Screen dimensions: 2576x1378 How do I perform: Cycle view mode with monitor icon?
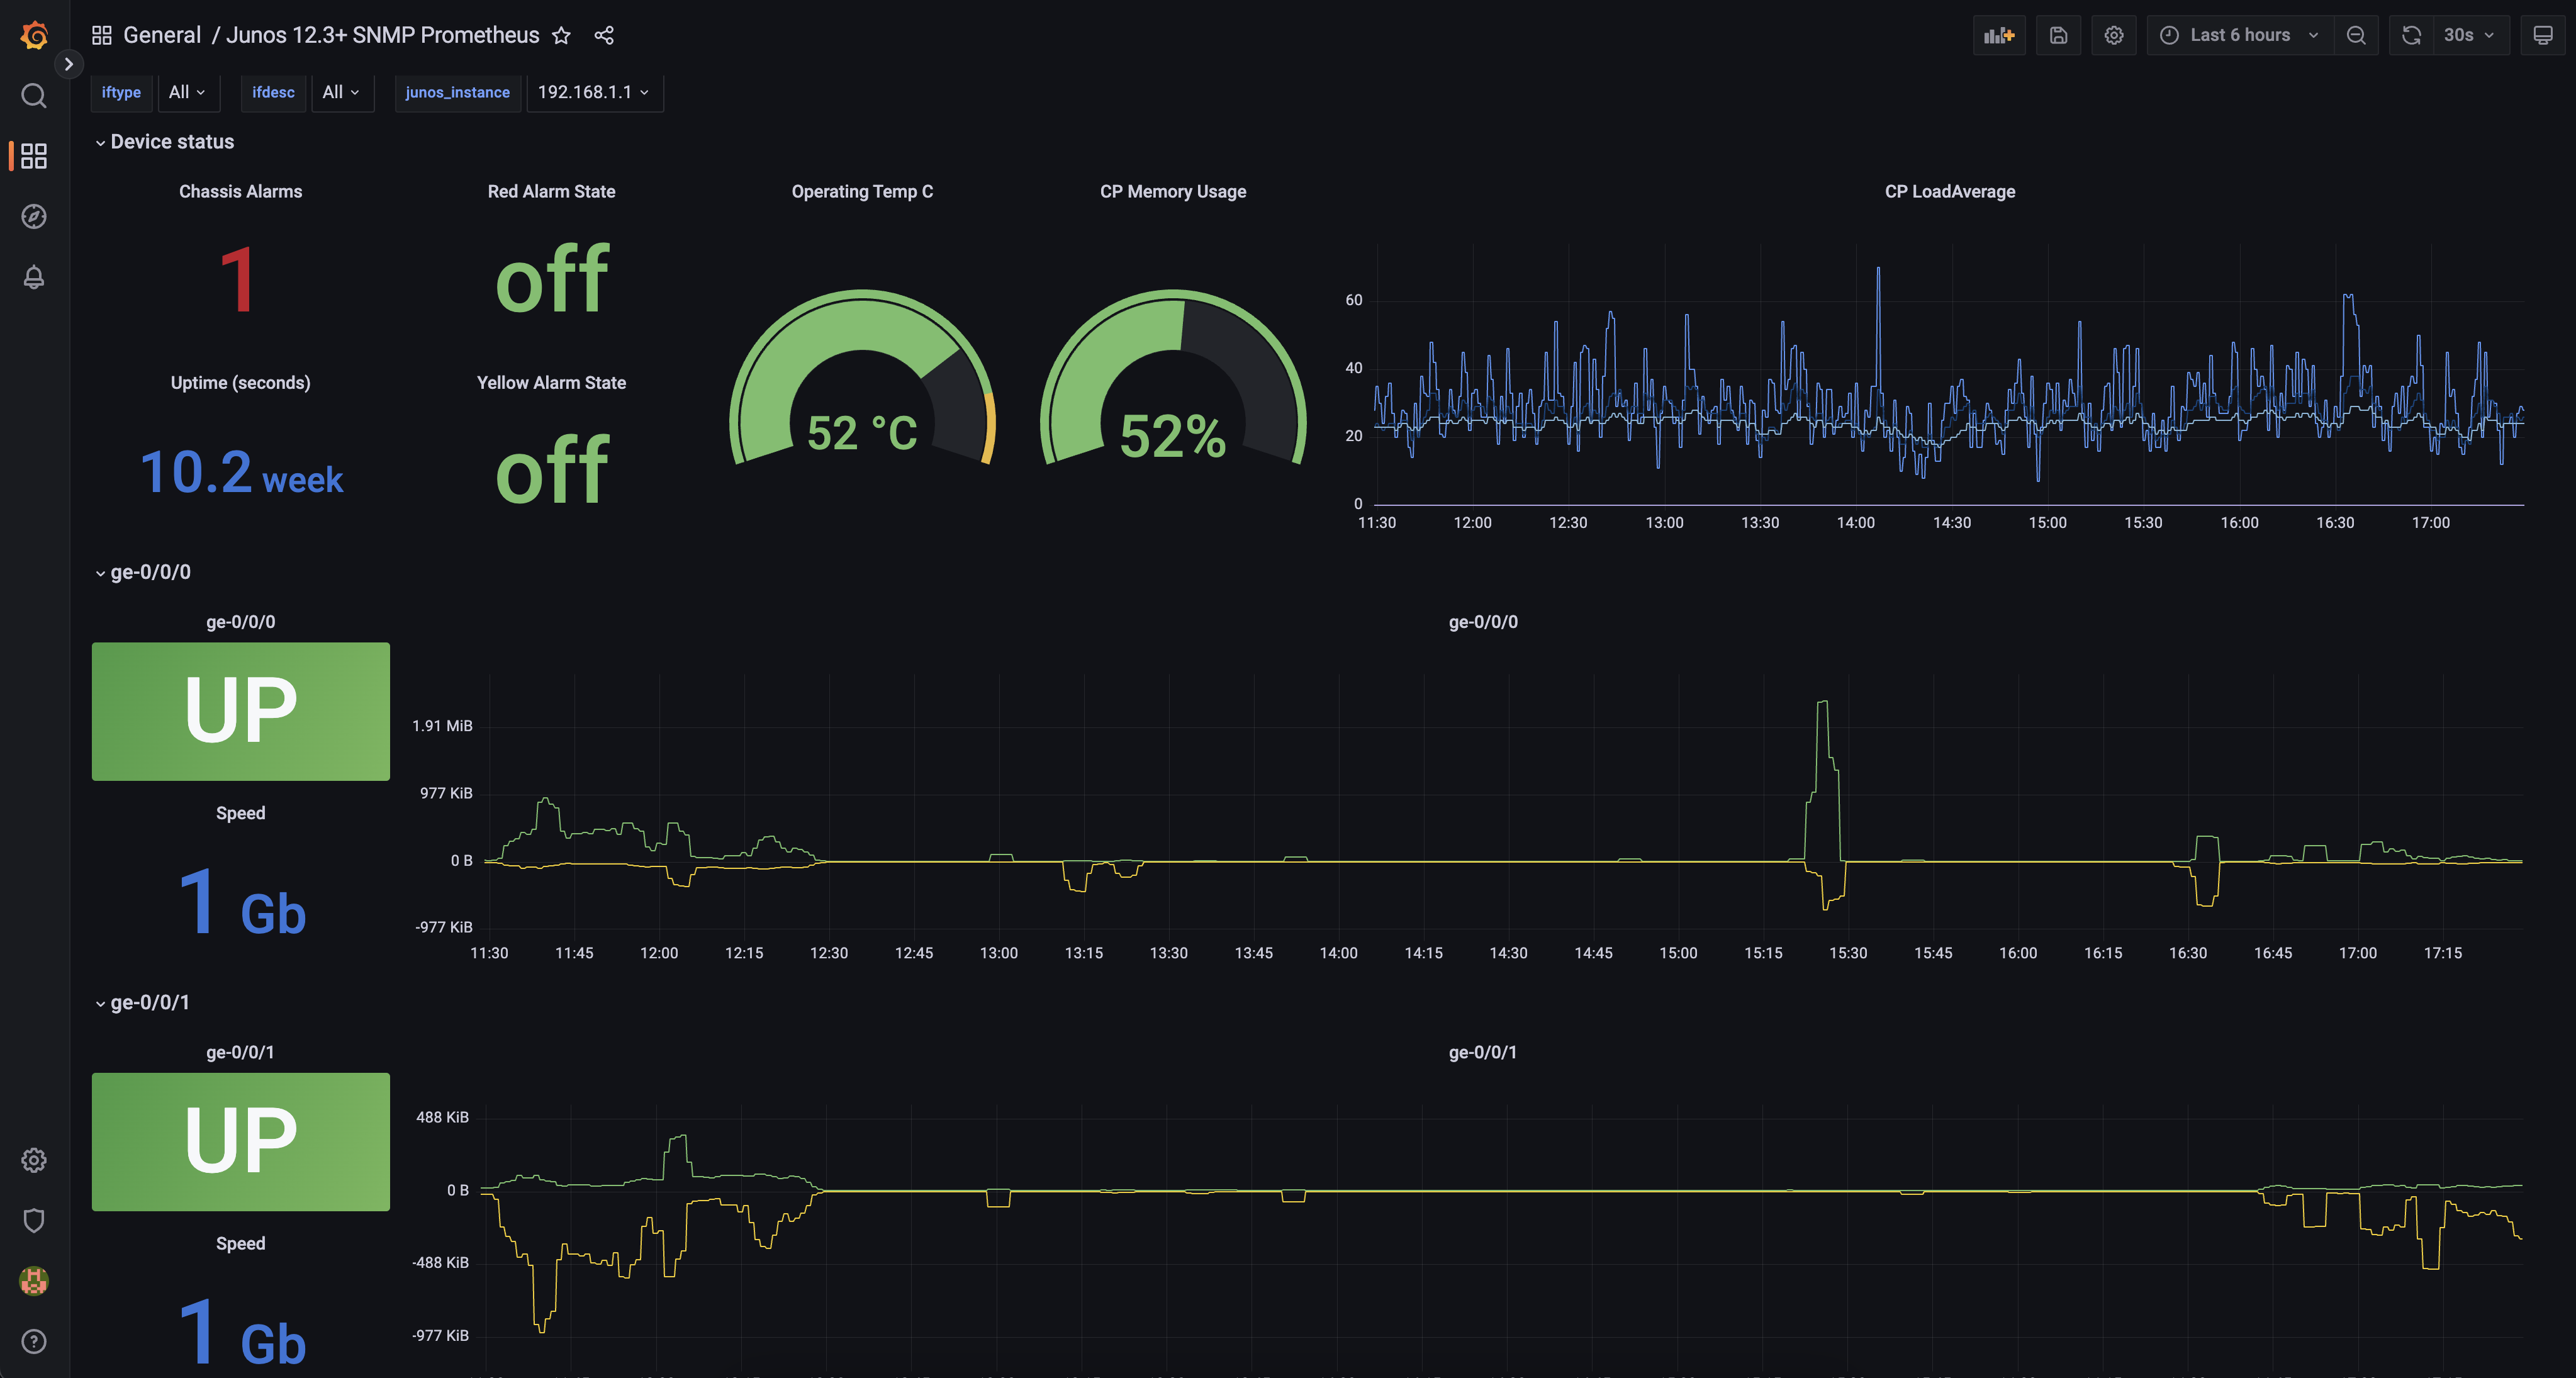[2543, 35]
